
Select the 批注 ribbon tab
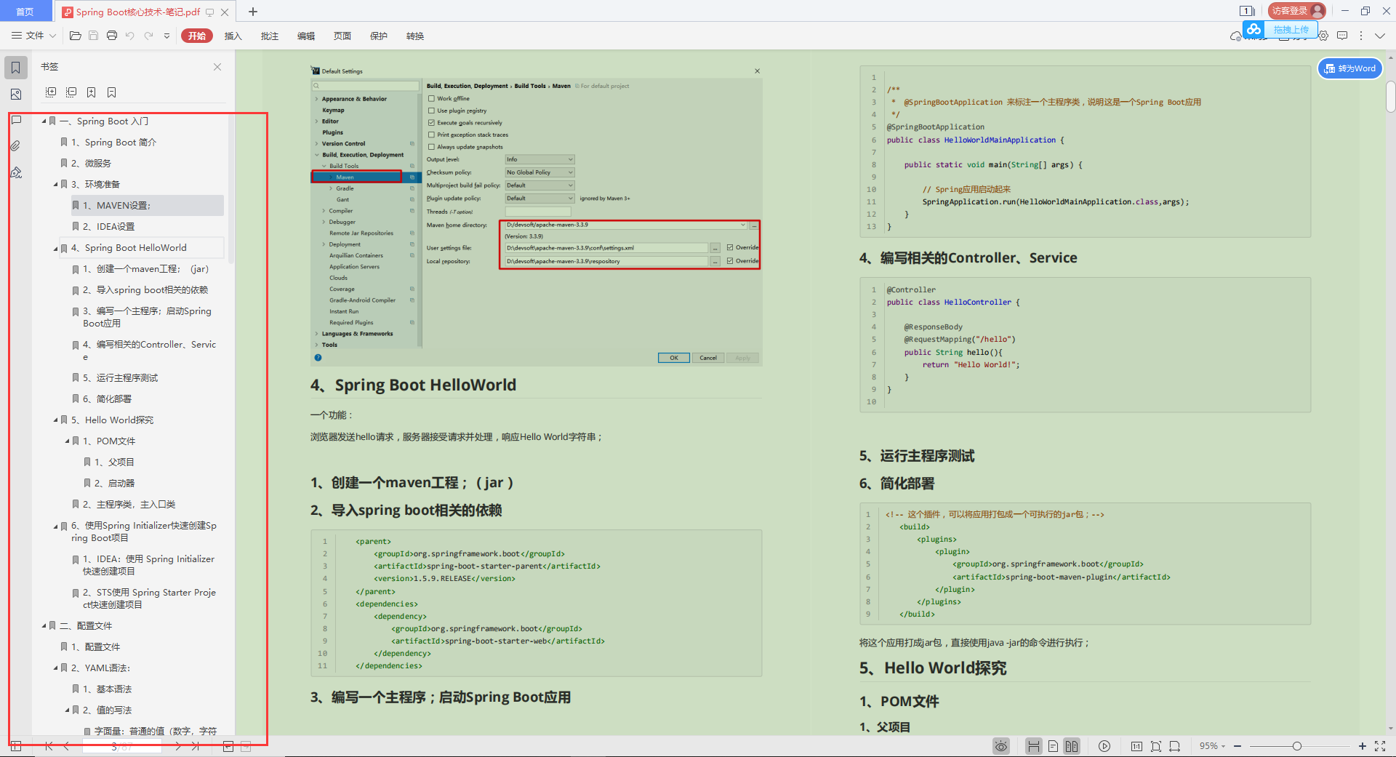point(270,36)
